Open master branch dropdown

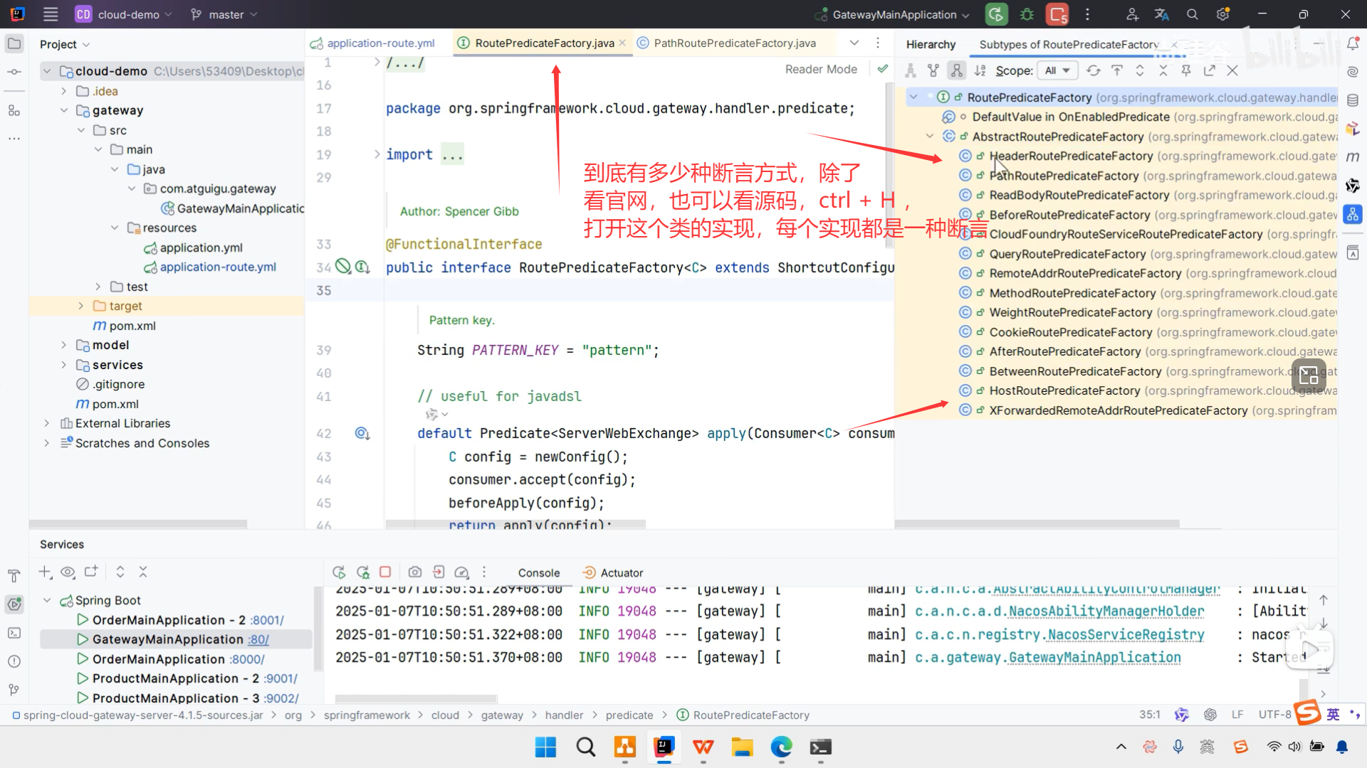225,14
